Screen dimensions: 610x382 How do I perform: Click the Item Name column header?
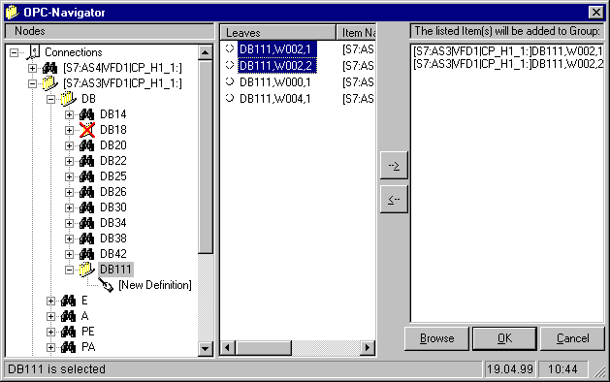tap(356, 32)
